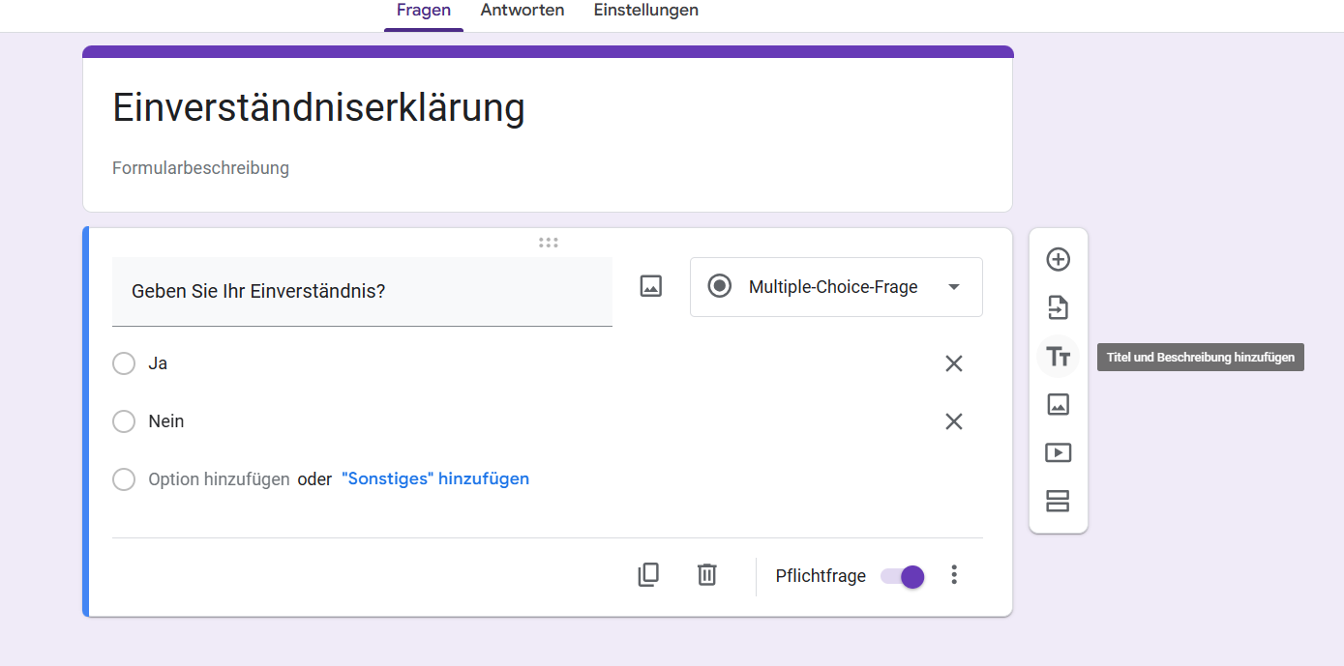The image size is (1344, 666).
Task: Remove the Ja option with its X
Action: tap(954, 363)
